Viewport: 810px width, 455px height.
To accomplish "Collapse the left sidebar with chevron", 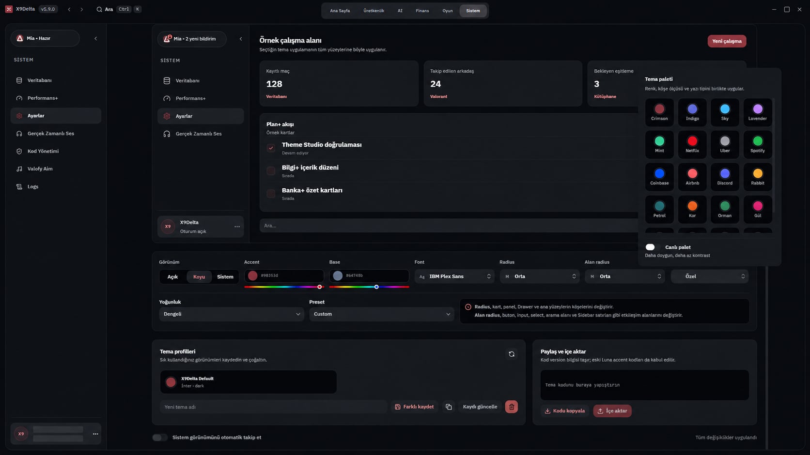I will pyautogui.click(x=95, y=38).
